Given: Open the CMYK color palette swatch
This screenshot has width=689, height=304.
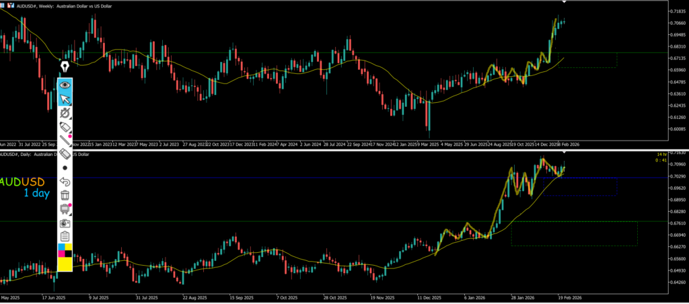Looking at the screenshot, I should pyautogui.click(x=65, y=251).
